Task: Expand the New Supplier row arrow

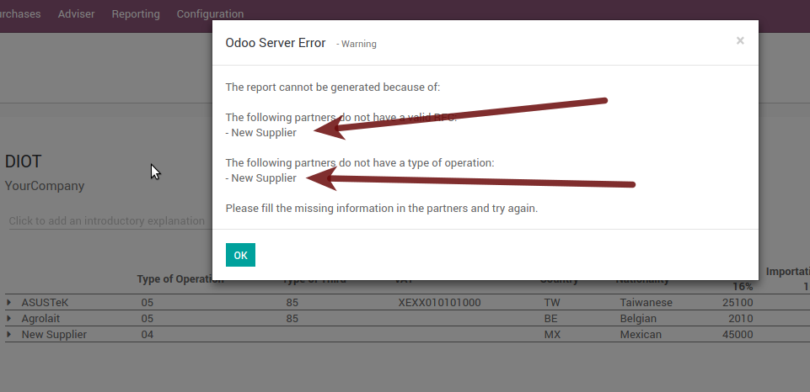Action: (9, 335)
